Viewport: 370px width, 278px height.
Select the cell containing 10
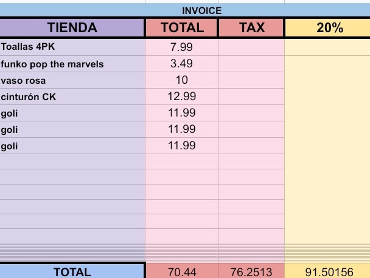[x=181, y=80]
